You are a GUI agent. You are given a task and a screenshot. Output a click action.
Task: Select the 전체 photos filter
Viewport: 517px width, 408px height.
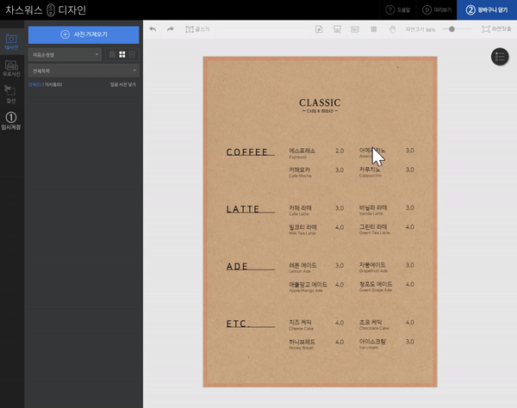(x=35, y=84)
